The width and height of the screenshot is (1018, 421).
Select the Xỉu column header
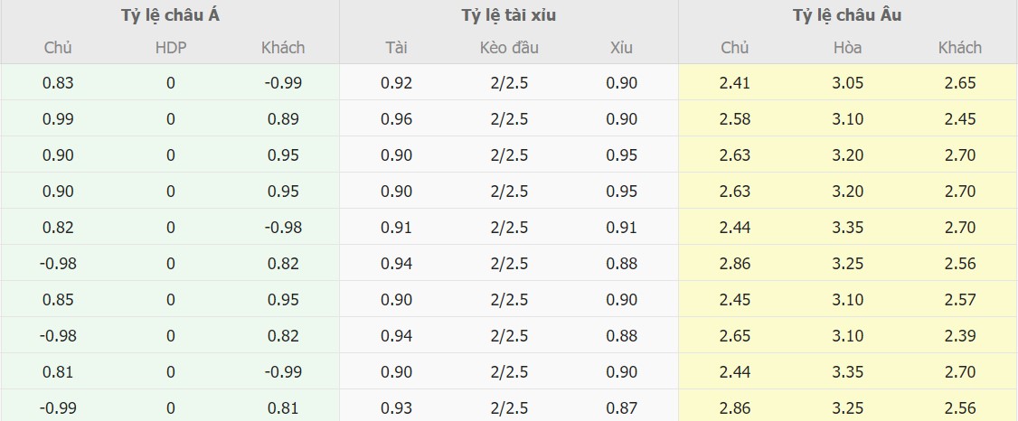click(621, 47)
